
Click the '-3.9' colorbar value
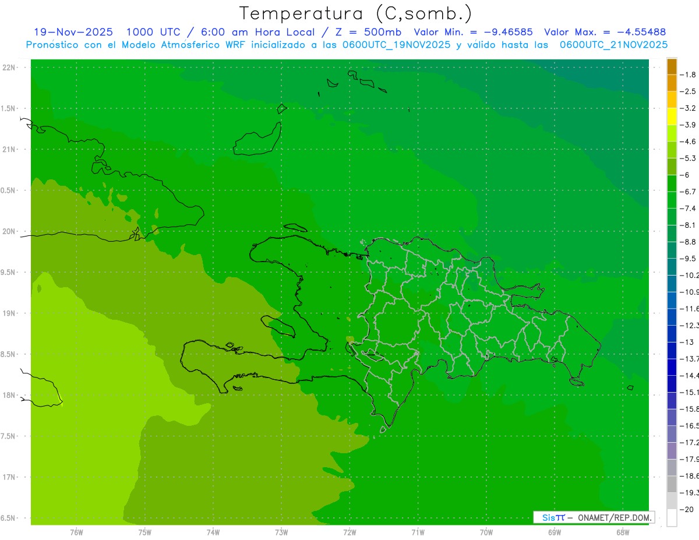pyautogui.click(x=689, y=125)
